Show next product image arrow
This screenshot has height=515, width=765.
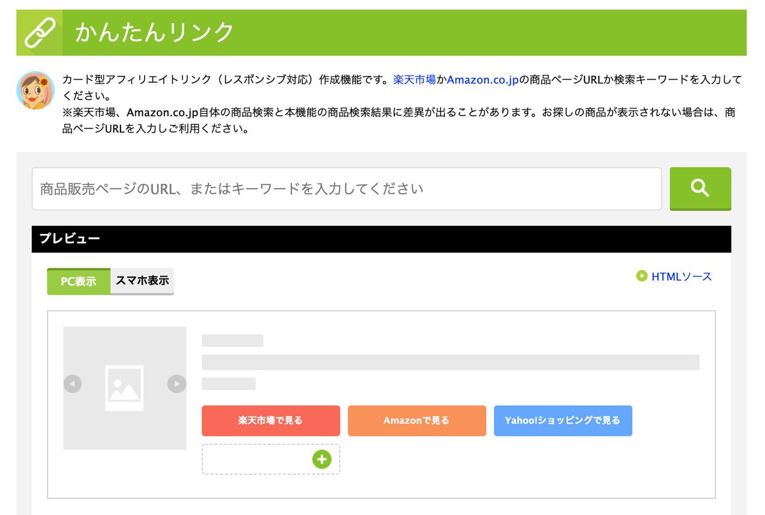click(177, 384)
